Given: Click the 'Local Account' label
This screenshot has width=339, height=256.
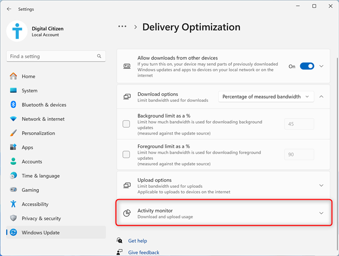Looking at the screenshot, I should (x=45, y=35).
